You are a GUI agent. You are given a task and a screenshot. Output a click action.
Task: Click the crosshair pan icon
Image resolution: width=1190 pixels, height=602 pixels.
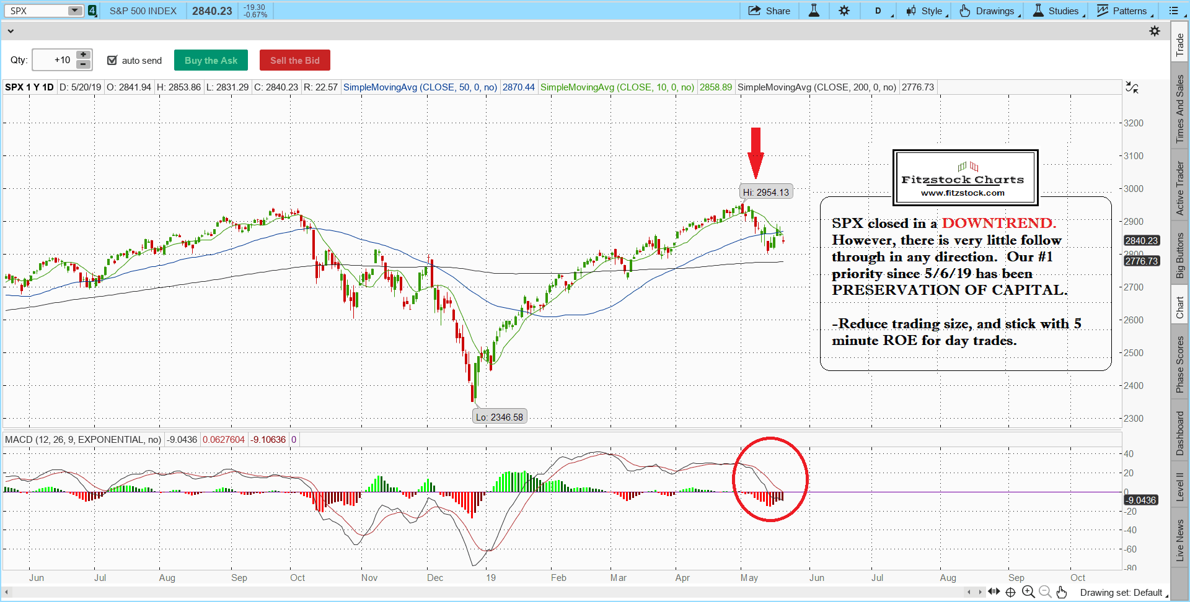[x=1010, y=592]
